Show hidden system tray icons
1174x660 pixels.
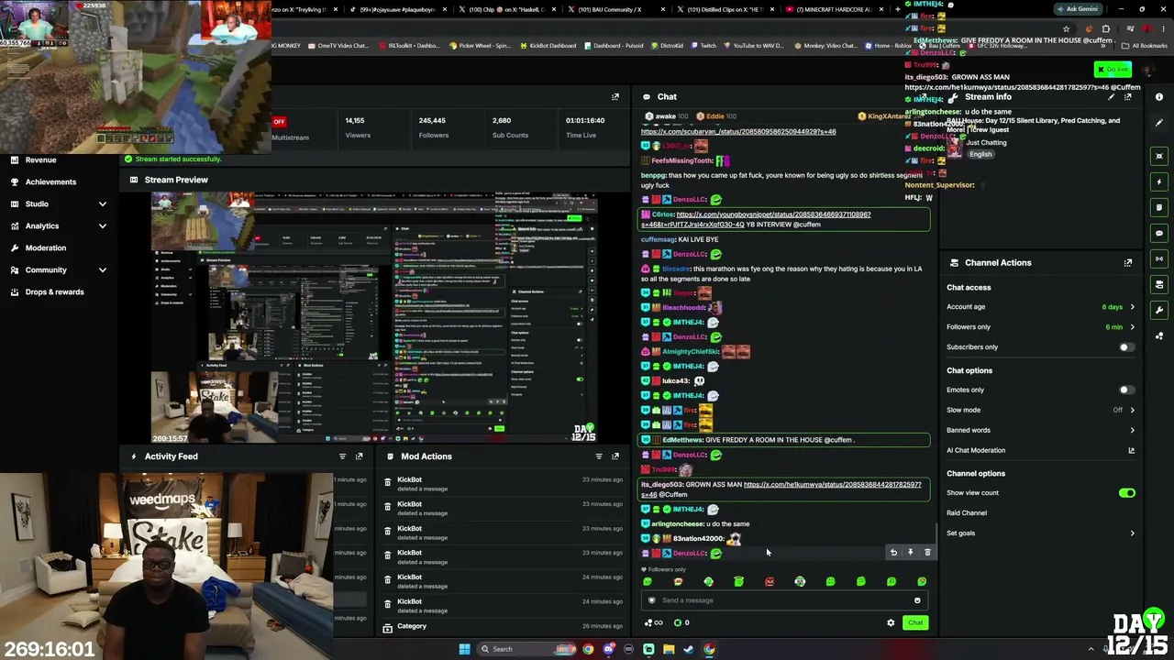point(1091,650)
